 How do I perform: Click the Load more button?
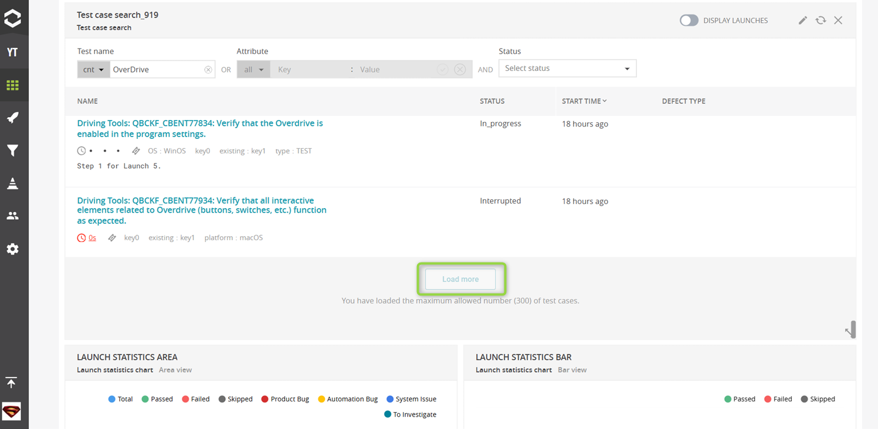pyautogui.click(x=460, y=280)
